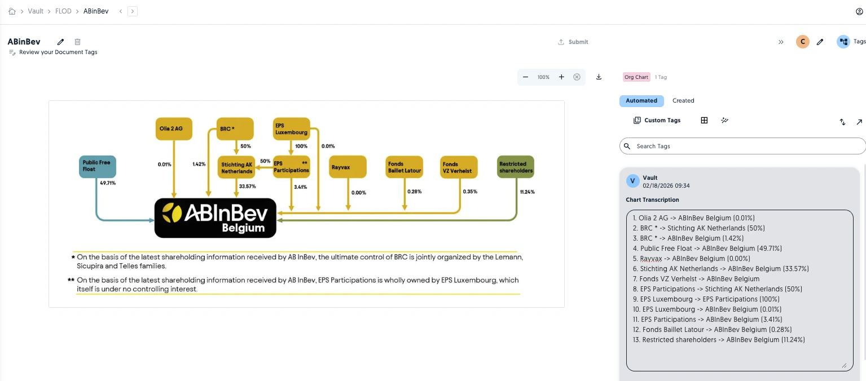Viewport: 866px width, 381px height.
Task: Open the FLOD breadcrumb link
Action: (x=63, y=11)
